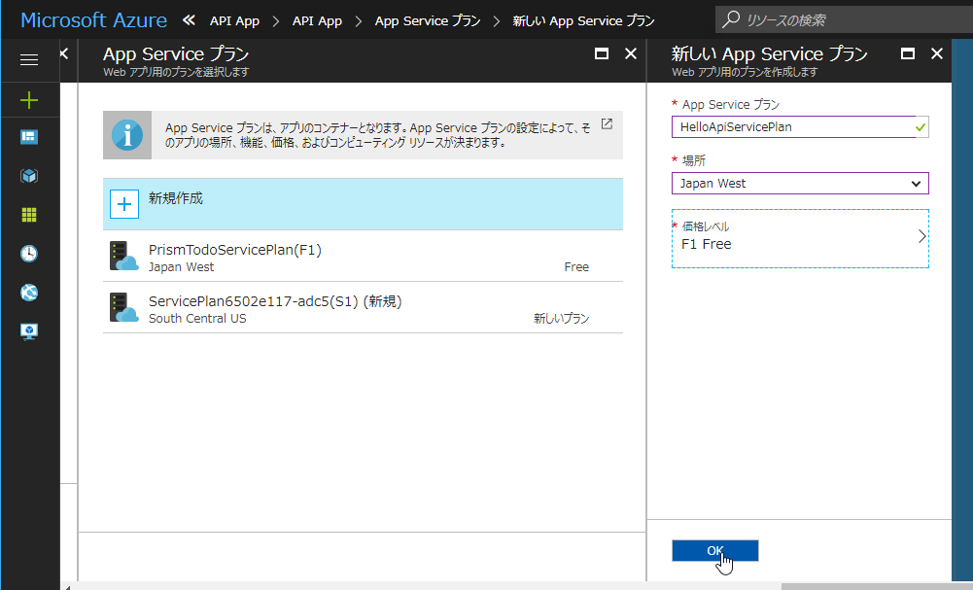This screenshot has height=590, width=973.
Task: Click App Service プラン breadcrumb
Action: [428, 21]
